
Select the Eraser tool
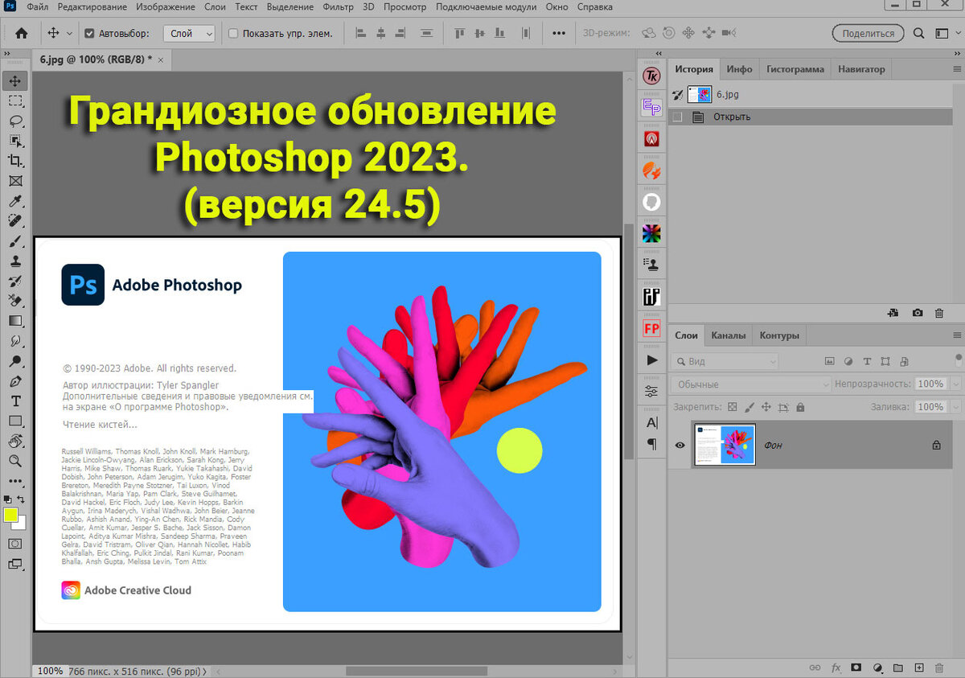tap(15, 301)
